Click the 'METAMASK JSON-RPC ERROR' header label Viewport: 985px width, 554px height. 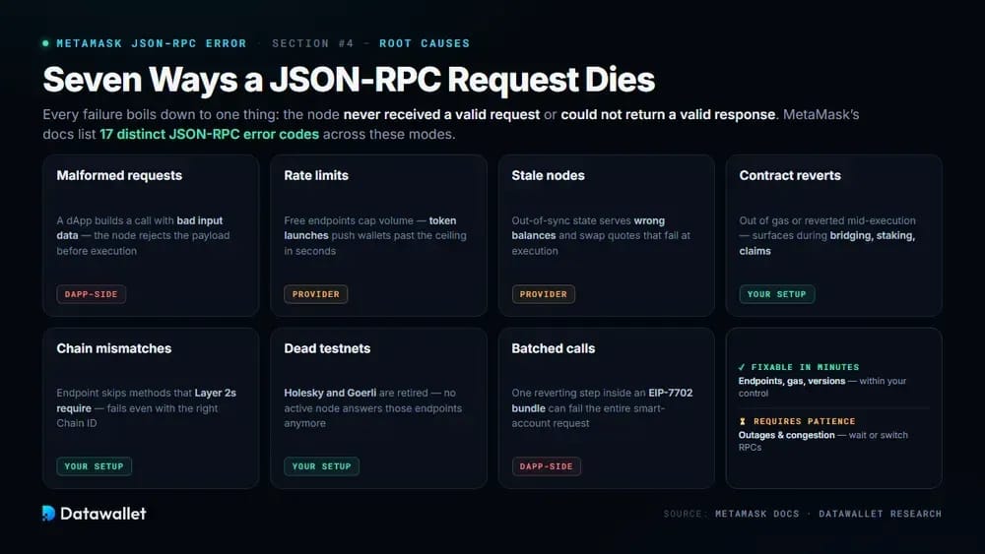pyautogui.click(x=152, y=43)
